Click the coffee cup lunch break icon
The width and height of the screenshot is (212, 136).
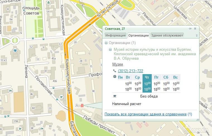pos(114,96)
